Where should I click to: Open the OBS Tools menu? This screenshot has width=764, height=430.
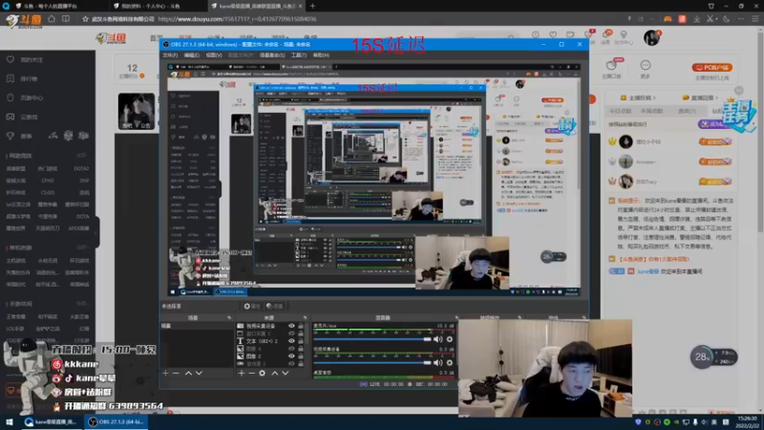point(298,55)
